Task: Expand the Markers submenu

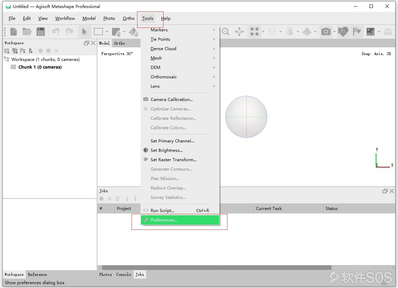Action: (180, 30)
